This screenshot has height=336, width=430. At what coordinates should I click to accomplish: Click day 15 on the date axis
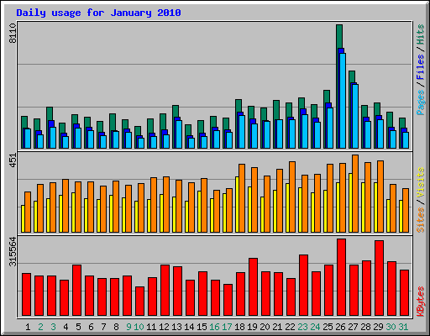pyautogui.click(x=202, y=327)
